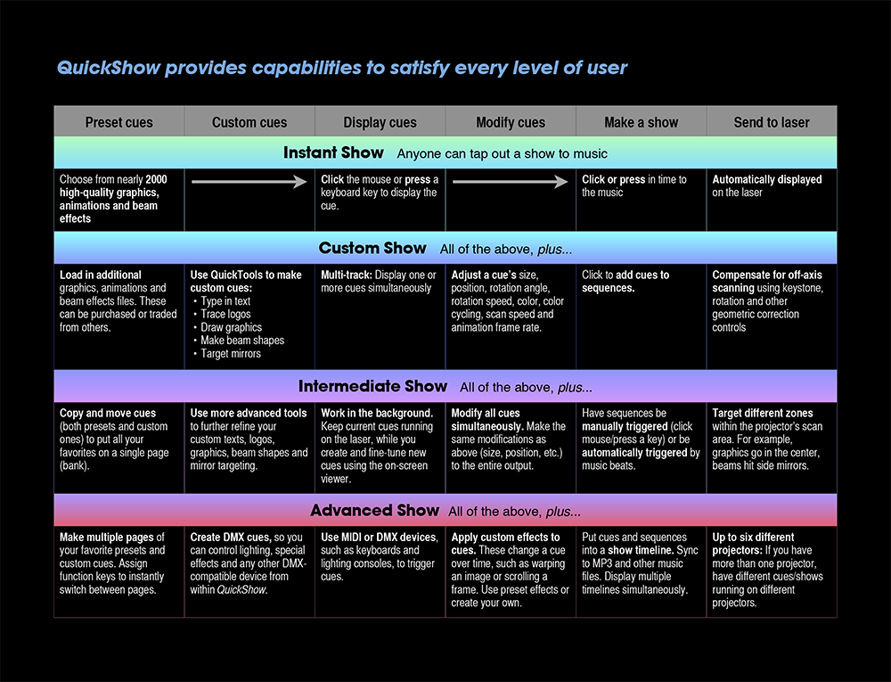Image resolution: width=891 pixels, height=682 pixels.
Task: Select the 'Trace logos' bullet item
Action: [225, 315]
